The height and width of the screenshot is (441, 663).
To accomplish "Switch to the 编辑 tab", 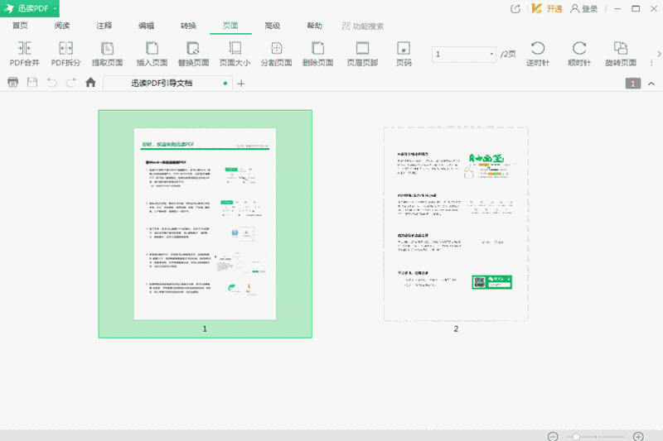I will click(147, 26).
